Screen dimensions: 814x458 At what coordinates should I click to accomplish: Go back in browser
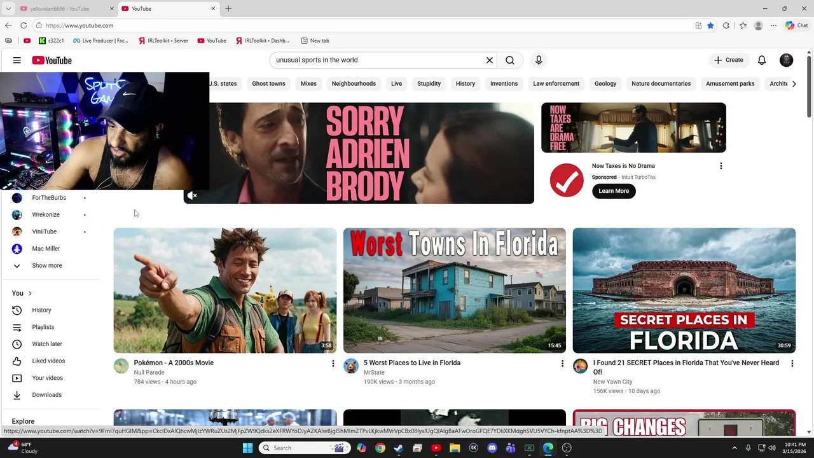pyautogui.click(x=8, y=25)
